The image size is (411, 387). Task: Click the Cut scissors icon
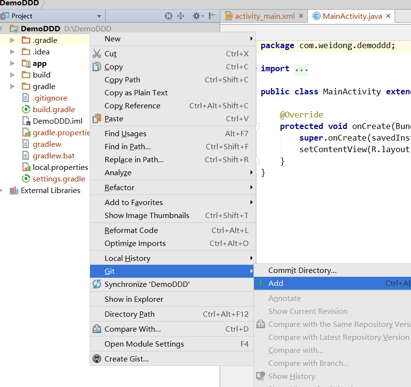(97, 54)
